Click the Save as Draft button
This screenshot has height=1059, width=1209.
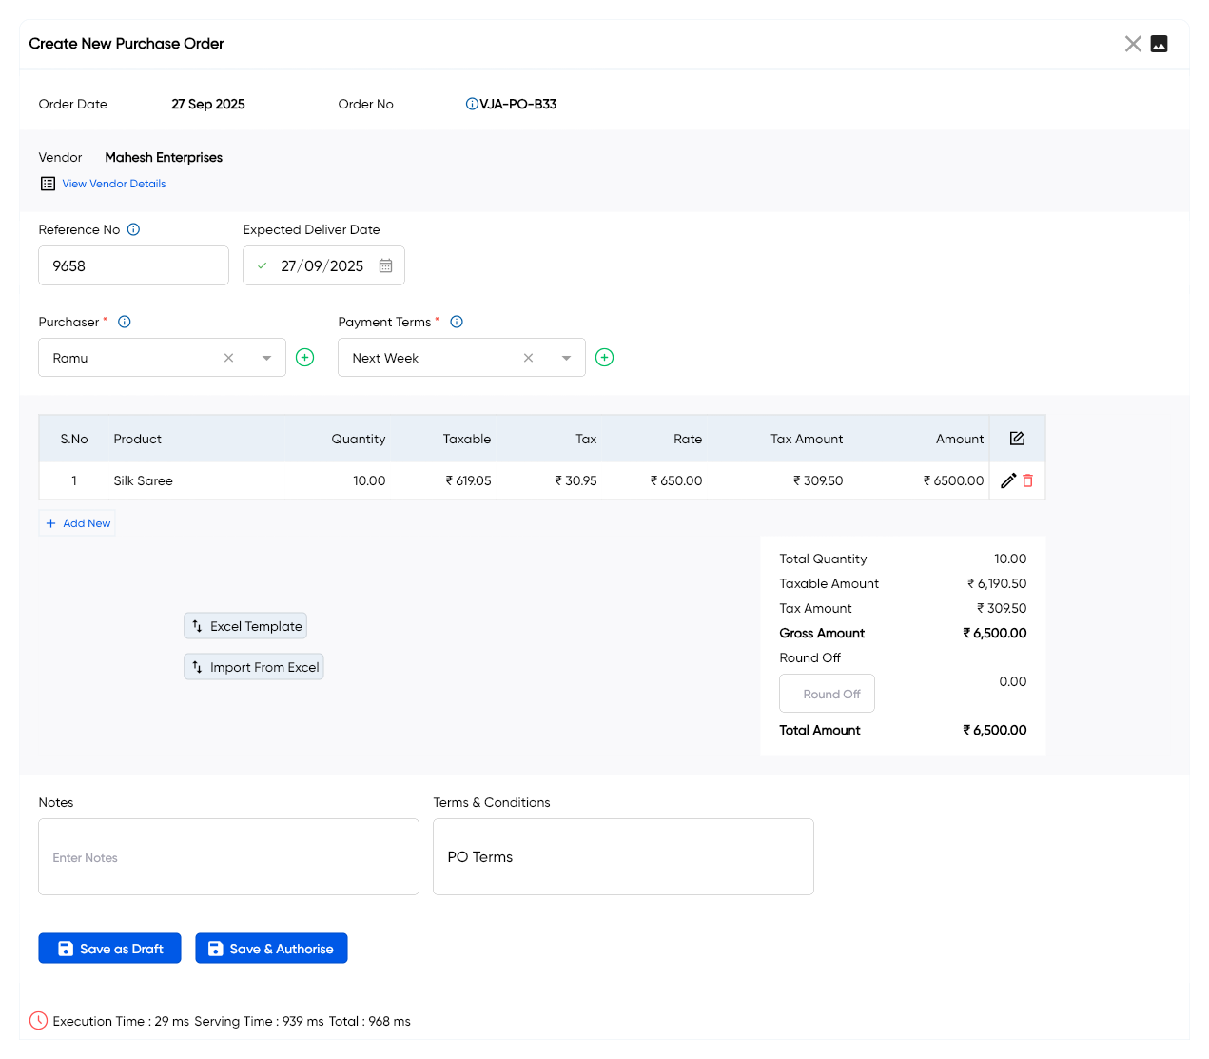point(109,949)
